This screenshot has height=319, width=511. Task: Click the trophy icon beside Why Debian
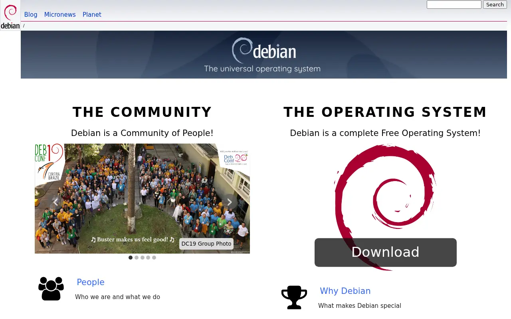(x=294, y=297)
